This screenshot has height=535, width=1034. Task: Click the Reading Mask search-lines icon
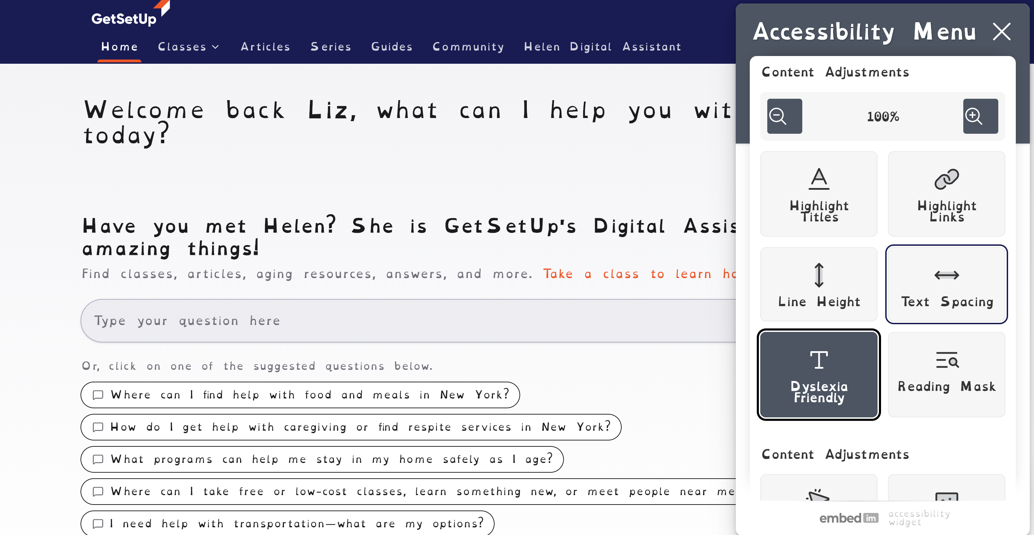coord(947,360)
